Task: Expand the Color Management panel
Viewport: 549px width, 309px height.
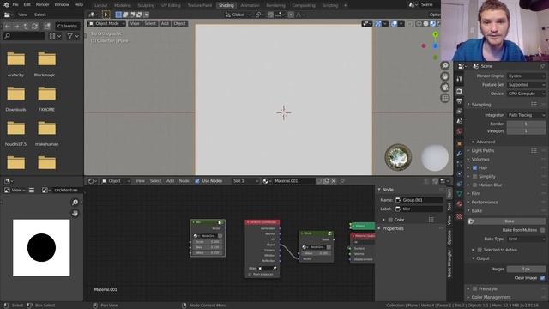Action: click(491, 298)
